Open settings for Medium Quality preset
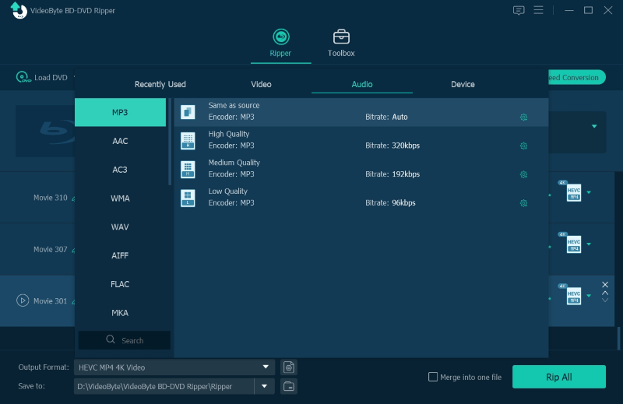623x404 pixels. [x=523, y=174]
